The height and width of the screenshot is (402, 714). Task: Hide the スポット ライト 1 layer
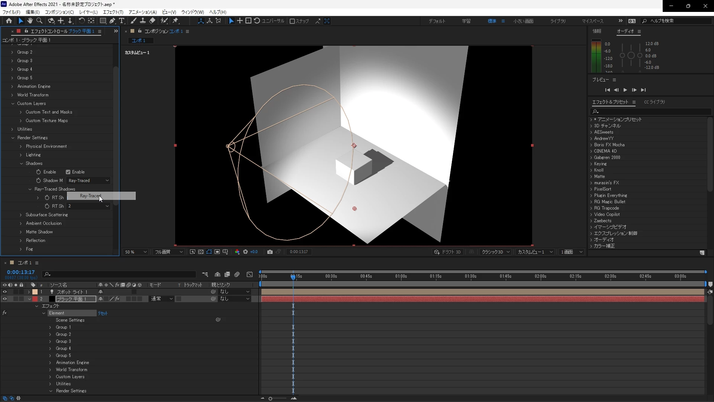point(5,292)
